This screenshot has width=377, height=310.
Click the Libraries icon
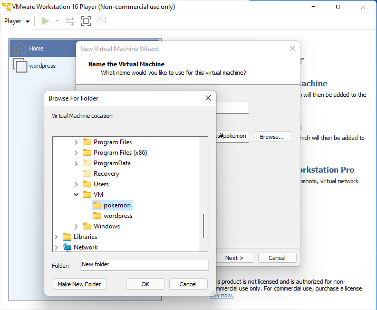tap(67, 237)
